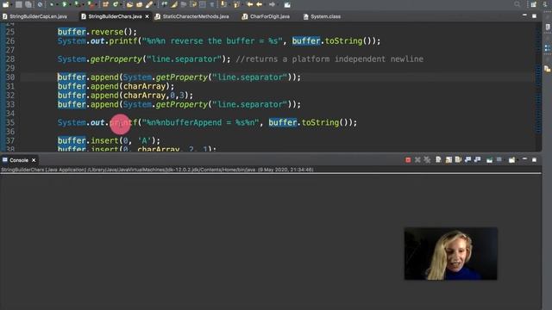Select the StringBuilderChars.java tab
The width and height of the screenshot is (552, 310).
pyautogui.click(x=115, y=16)
